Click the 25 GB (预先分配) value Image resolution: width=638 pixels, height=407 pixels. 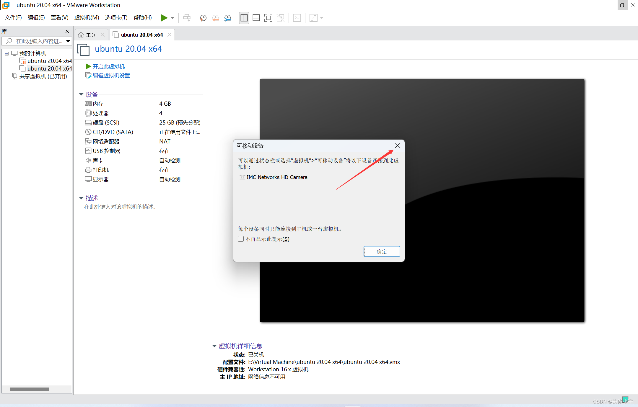coord(180,122)
